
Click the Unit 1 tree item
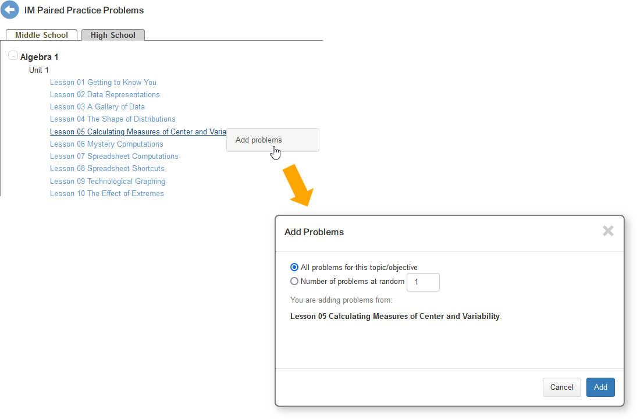pyautogui.click(x=39, y=70)
